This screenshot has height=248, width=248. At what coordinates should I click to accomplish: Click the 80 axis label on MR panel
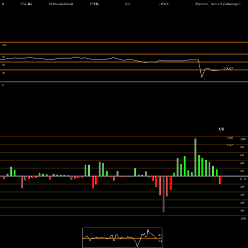(242, 147)
